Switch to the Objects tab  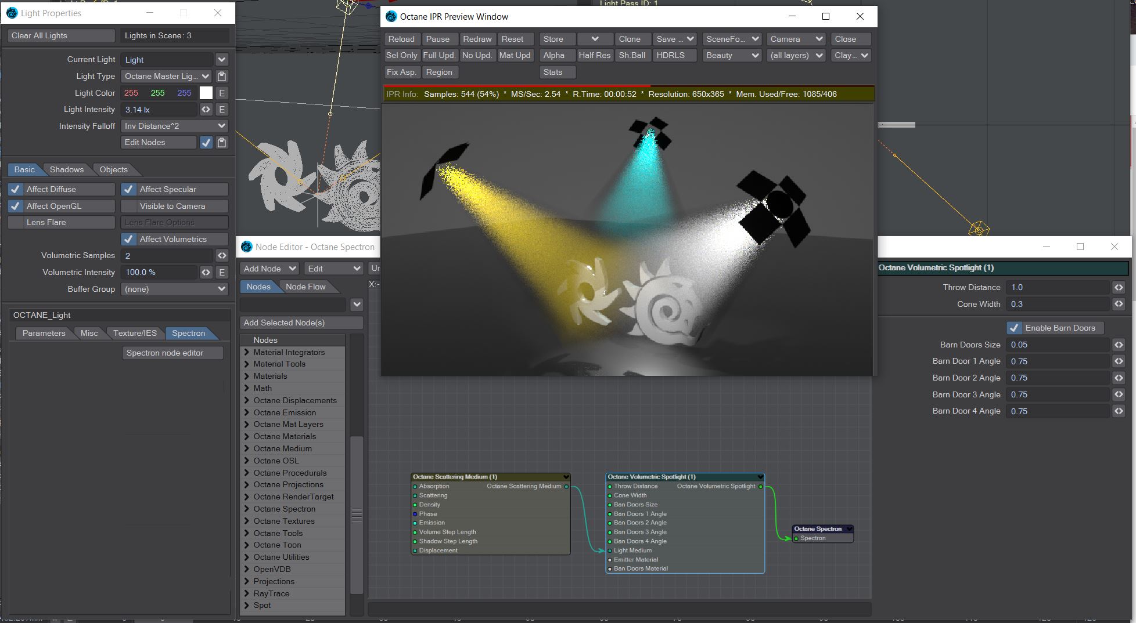tap(113, 169)
